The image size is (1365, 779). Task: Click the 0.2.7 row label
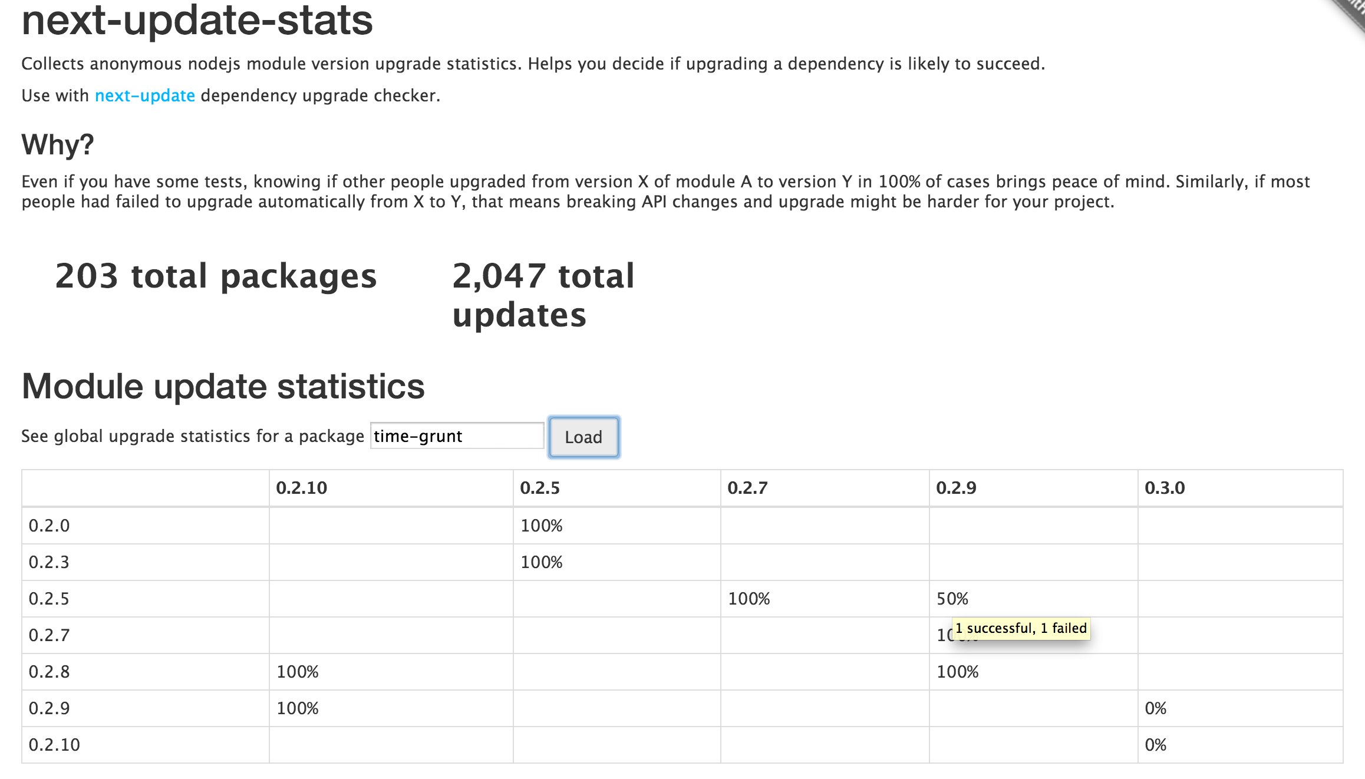click(x=49, y=635)
